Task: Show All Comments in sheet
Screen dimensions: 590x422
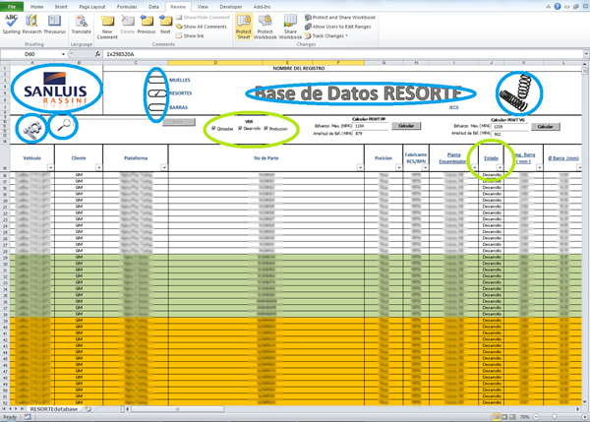Action: [202, 27]
